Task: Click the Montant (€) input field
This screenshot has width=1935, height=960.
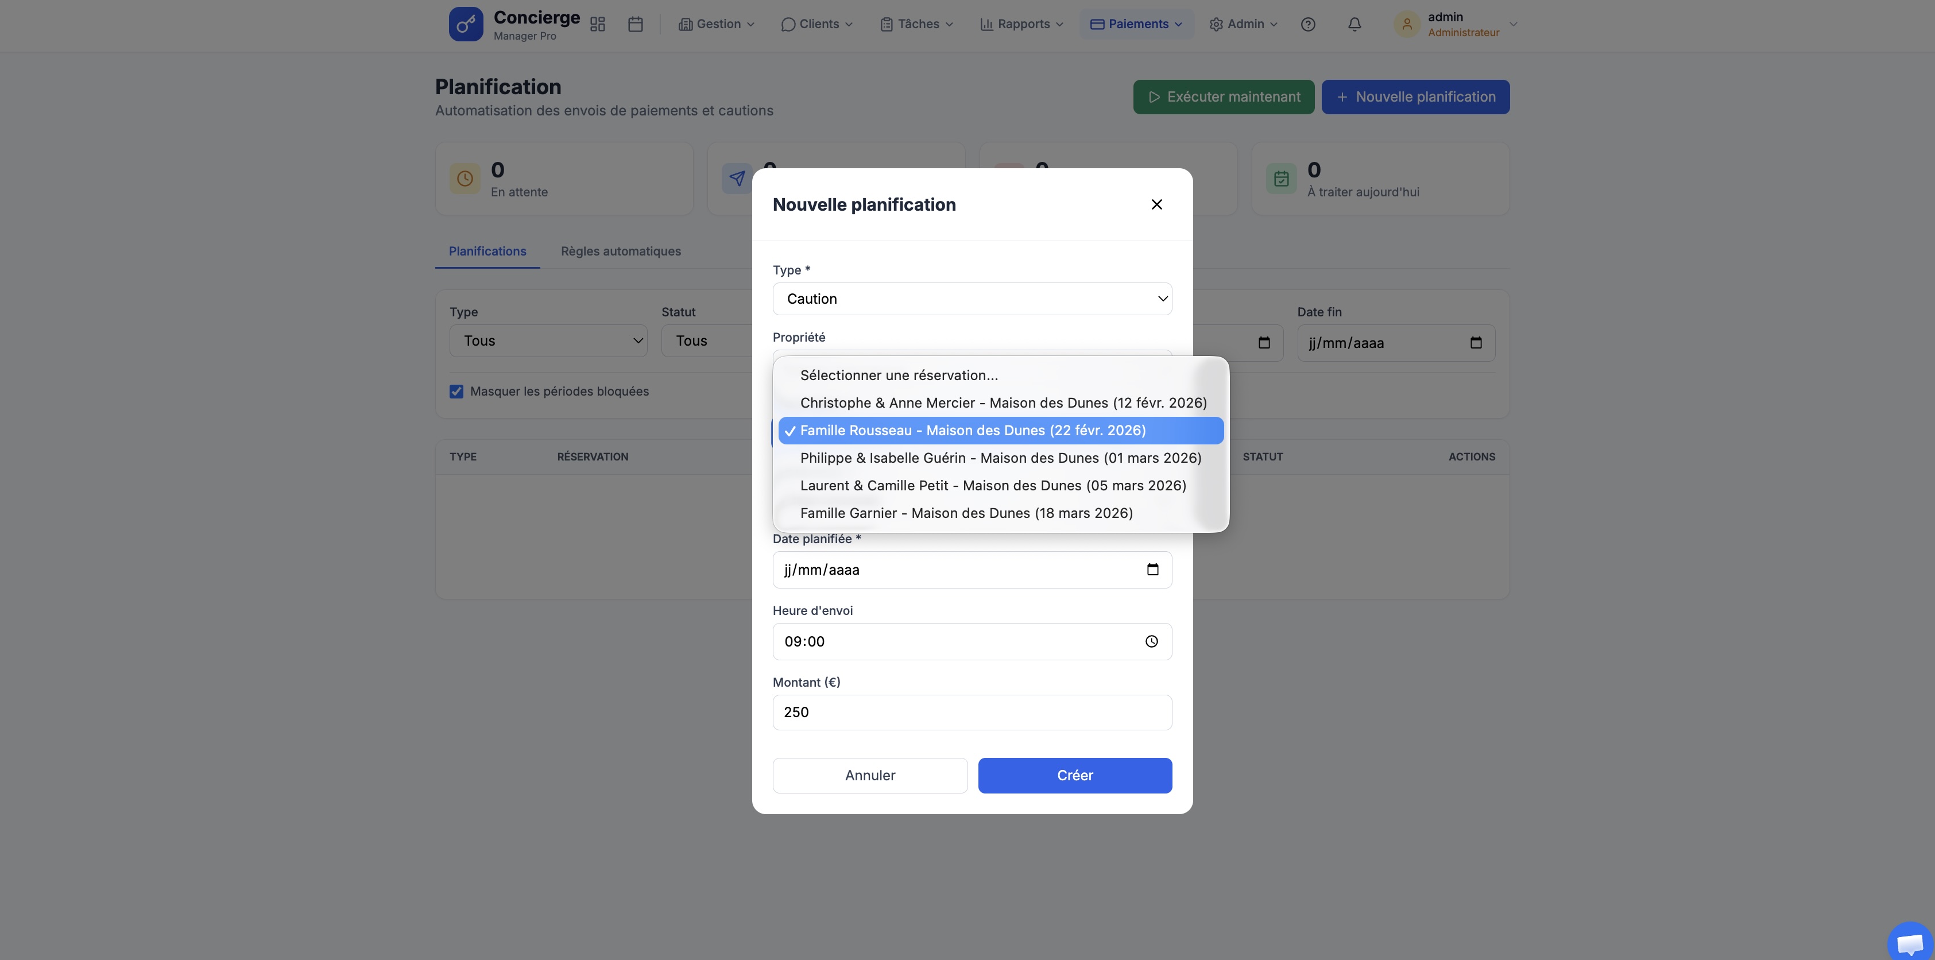Action: tap(972, 712)
